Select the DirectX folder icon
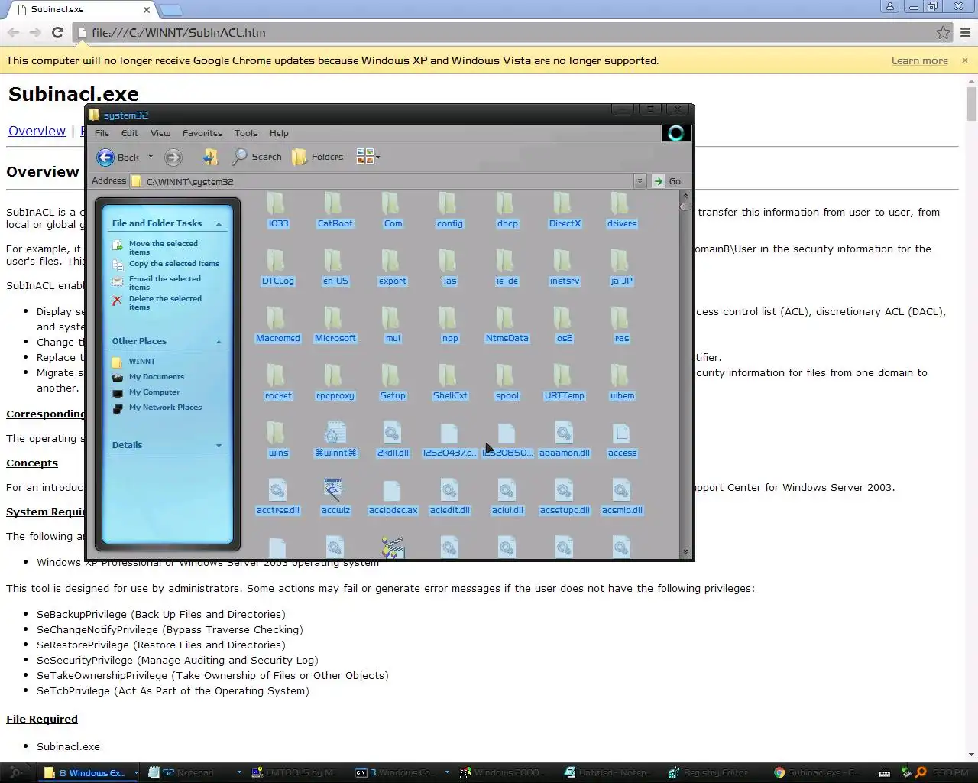 [564, 203]
